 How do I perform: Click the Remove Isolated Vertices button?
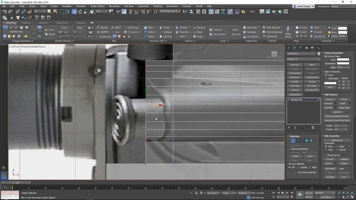(337, 116)
